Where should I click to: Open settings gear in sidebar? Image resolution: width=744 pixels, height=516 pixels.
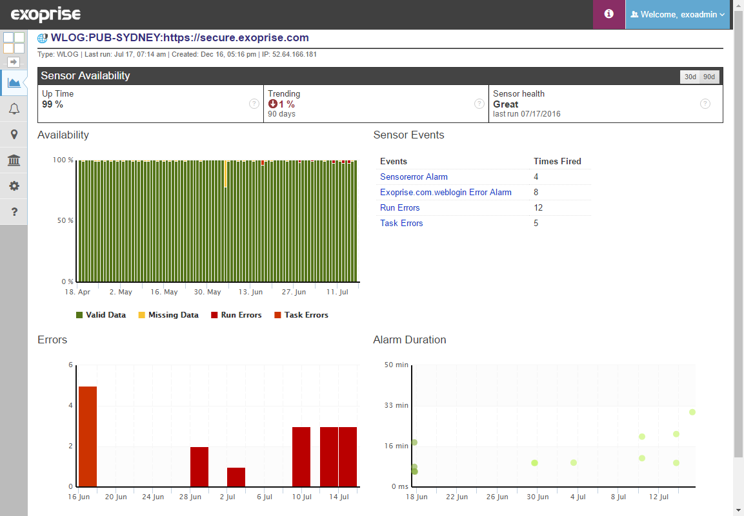[14, 186]
